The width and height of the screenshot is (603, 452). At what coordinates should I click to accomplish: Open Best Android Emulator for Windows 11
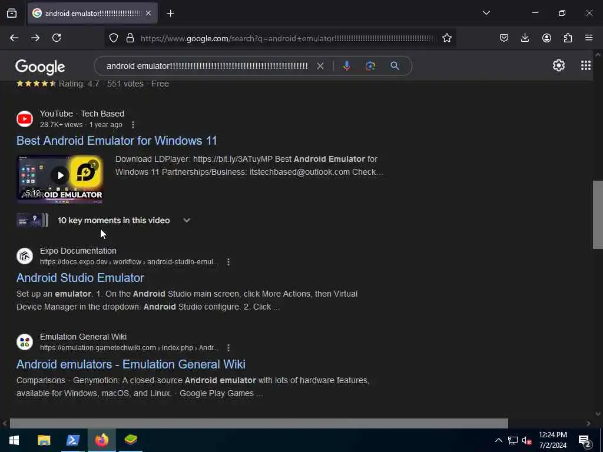coord(117,141)
